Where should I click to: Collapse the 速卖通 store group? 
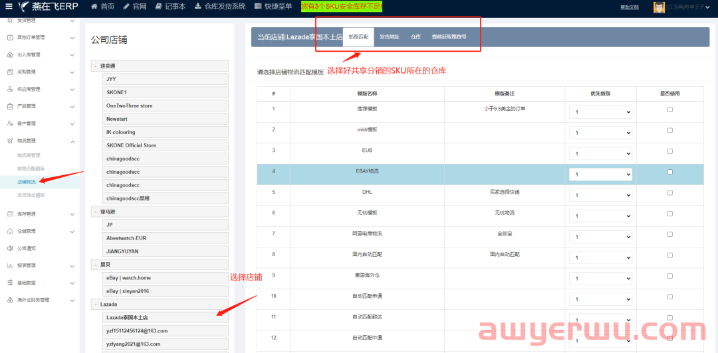click(96, 66)
